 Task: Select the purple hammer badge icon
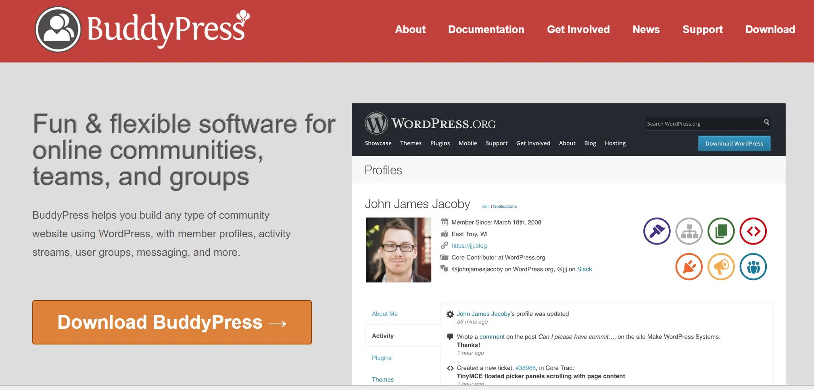tap(657, 231)
